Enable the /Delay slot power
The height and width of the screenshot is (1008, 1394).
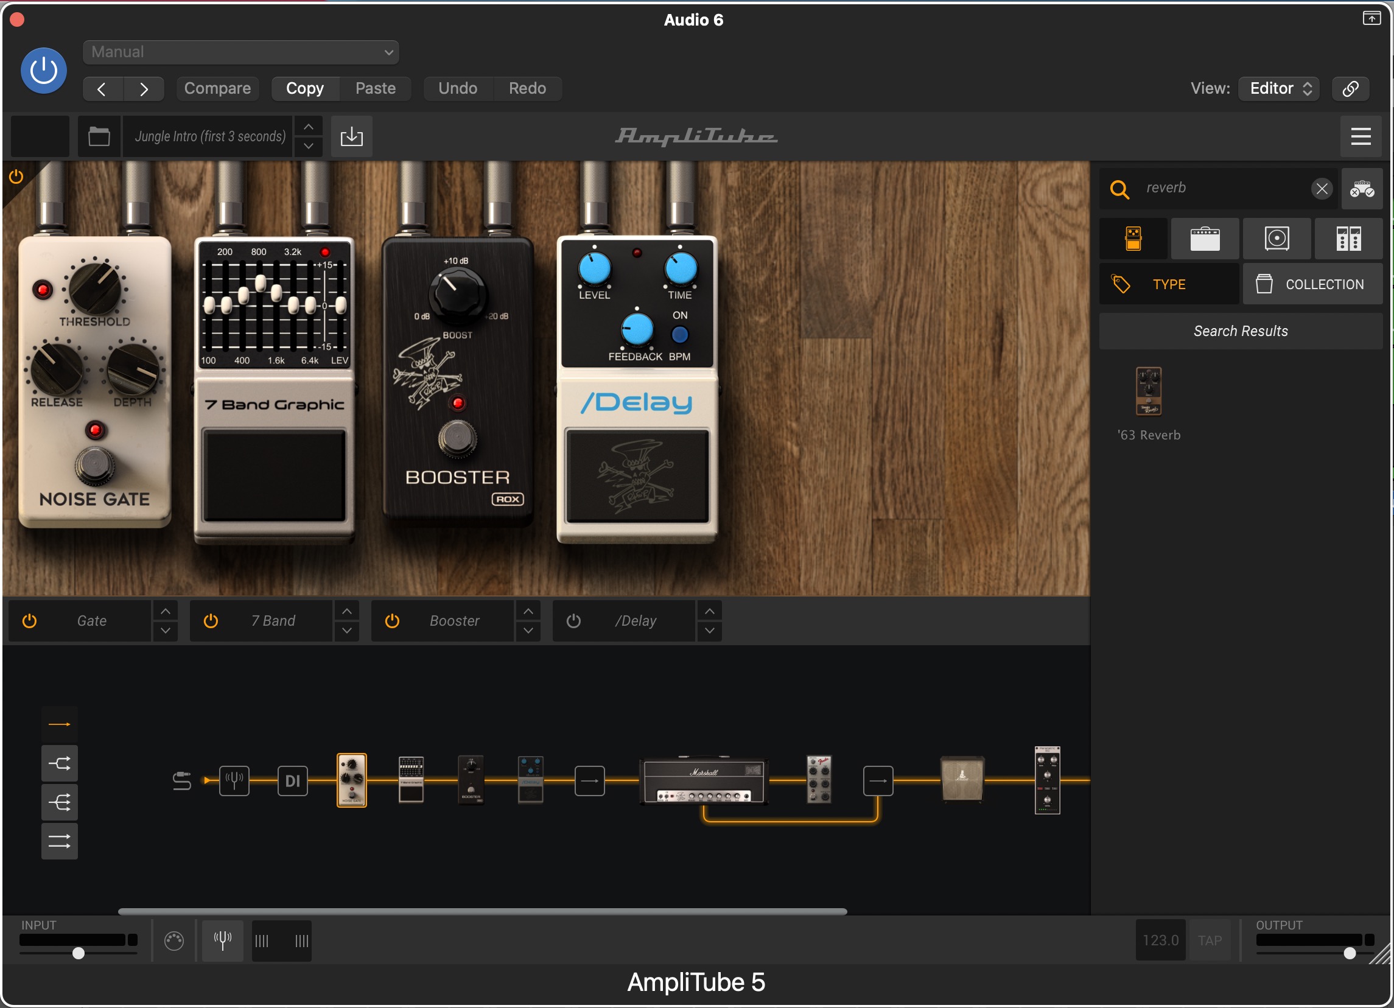pyautogui.click(x=573, y=621)
